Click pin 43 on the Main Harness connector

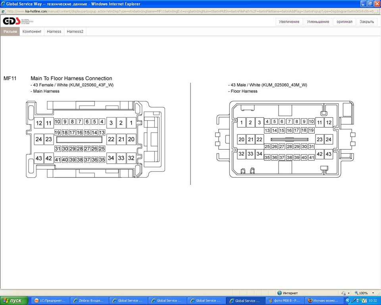[x=39, y=158]
